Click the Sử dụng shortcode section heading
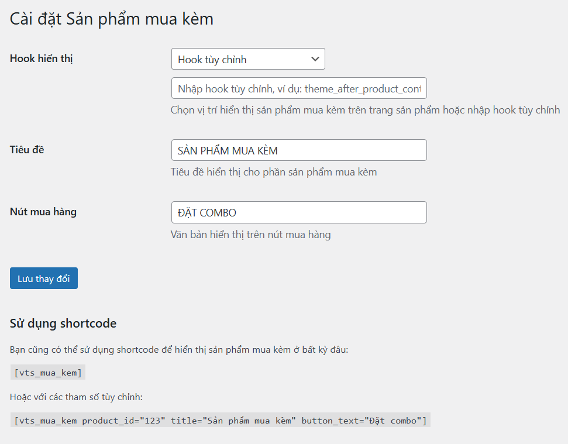The width and height of the screenshot is (568, 444). tap(63, 323)
